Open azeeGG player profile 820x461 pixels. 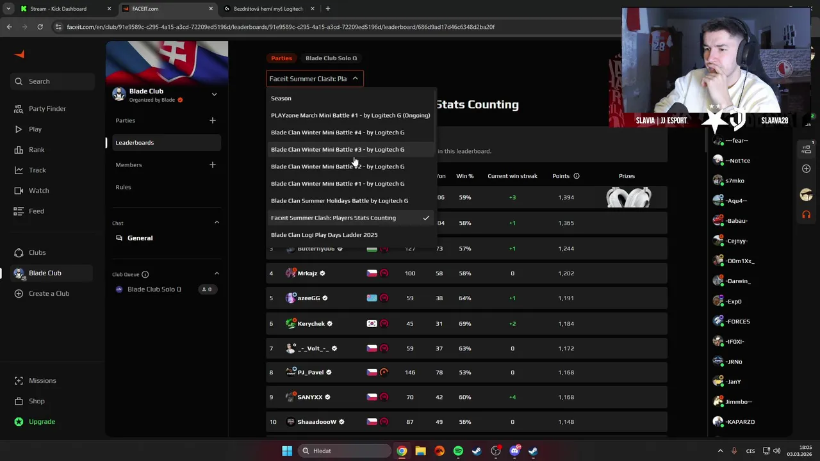click(x=309, y=298)
